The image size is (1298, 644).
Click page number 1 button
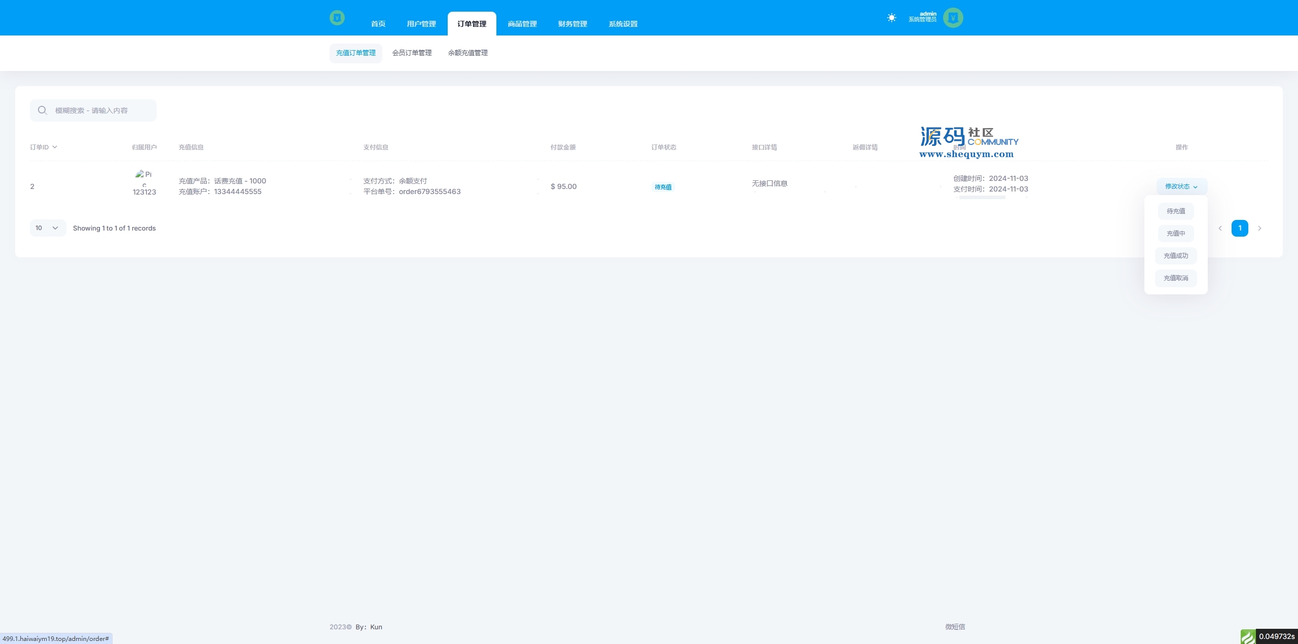(1240, 228)
